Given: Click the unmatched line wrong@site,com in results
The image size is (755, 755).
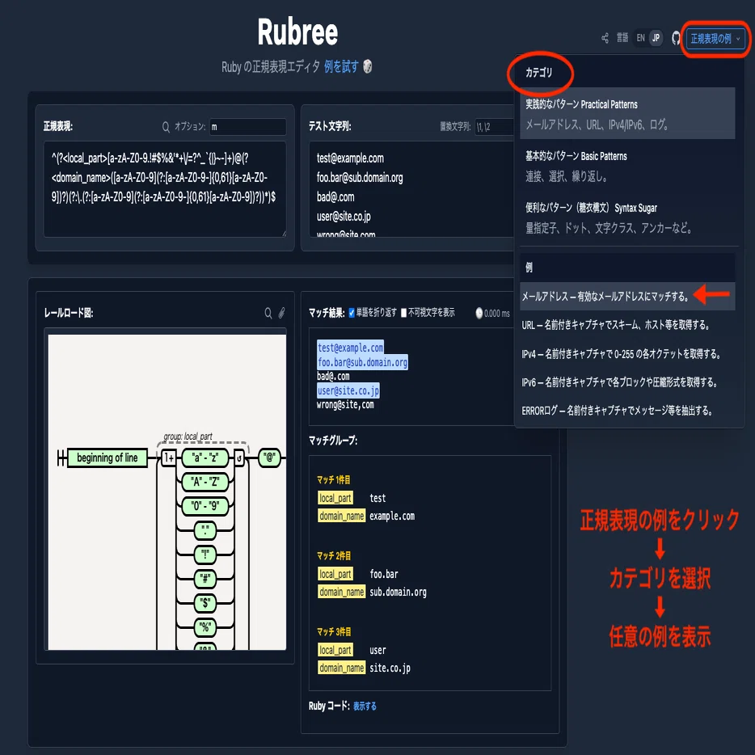Looking at the screenshot, I should pyautogui.click(x=345, y=405).
